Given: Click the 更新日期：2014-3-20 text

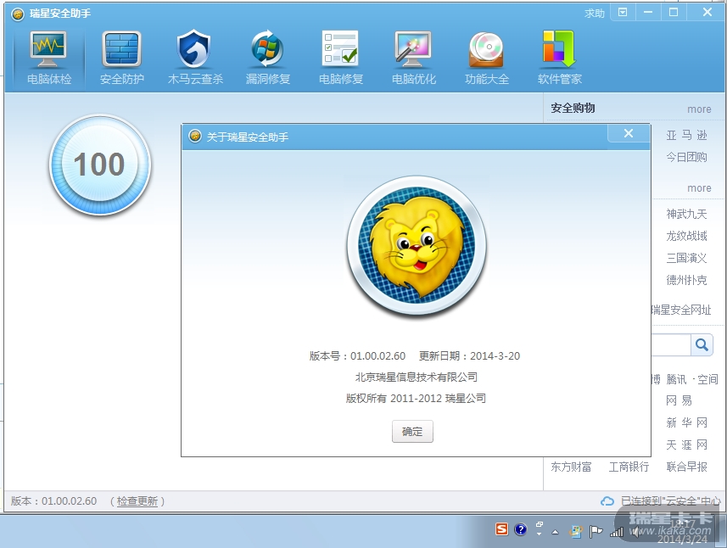Looking at the screenshot, I should click(x=469, y=356).
